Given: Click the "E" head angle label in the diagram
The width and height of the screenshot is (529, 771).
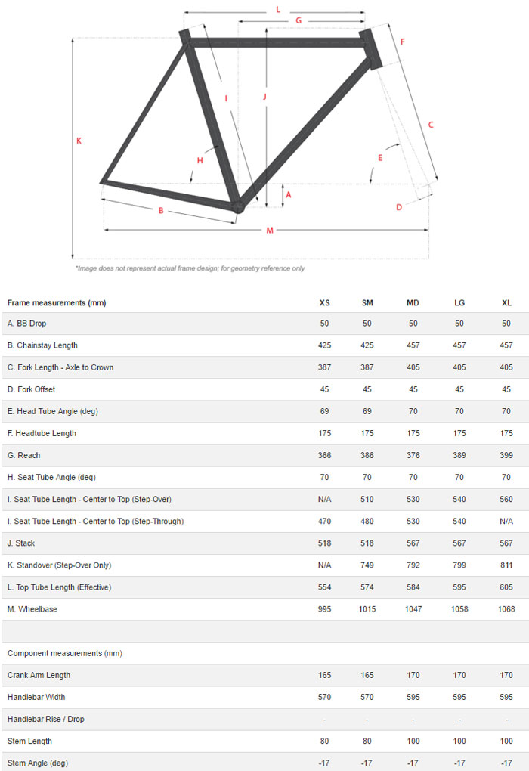Looking at the screenshot, I should point(380,157).
